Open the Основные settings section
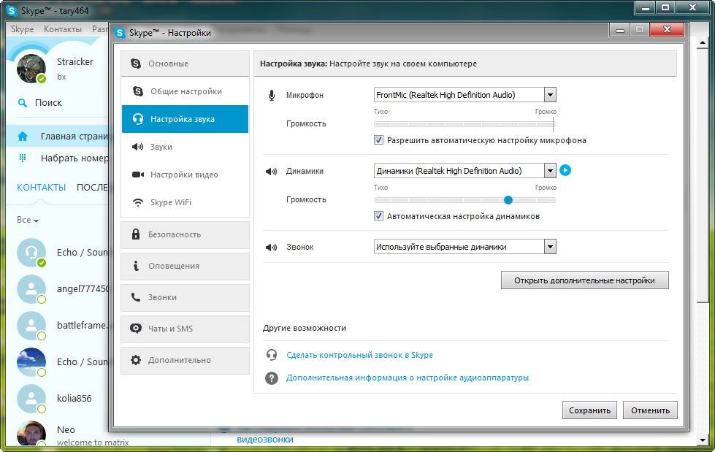Screen dimensions: 715x452 tap(185, 64)
